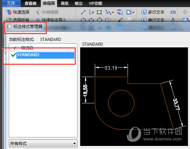Click the 样式名 column header
190x149 pixels.
(x=27, y=48)
